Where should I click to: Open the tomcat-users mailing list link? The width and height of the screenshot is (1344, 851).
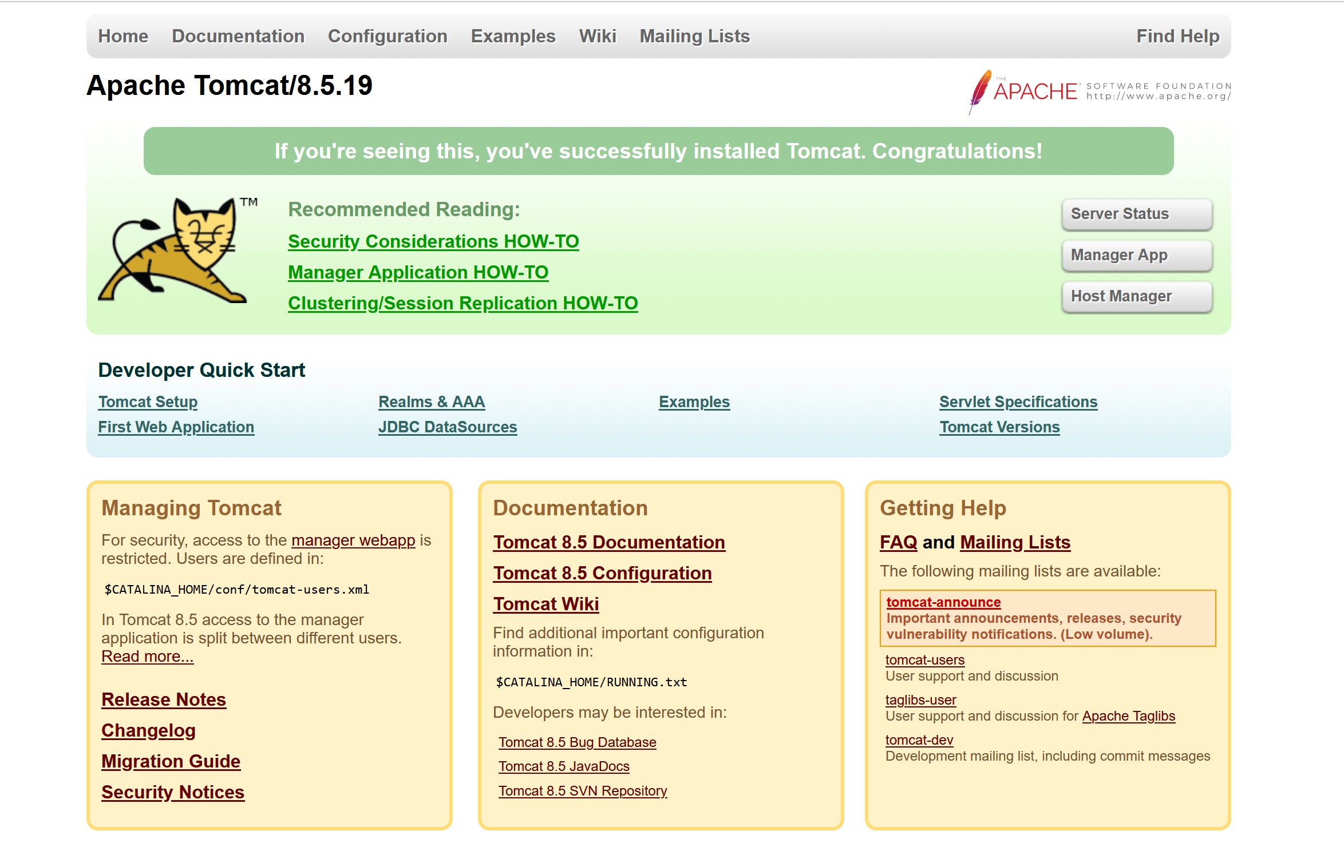coord(925,660)
